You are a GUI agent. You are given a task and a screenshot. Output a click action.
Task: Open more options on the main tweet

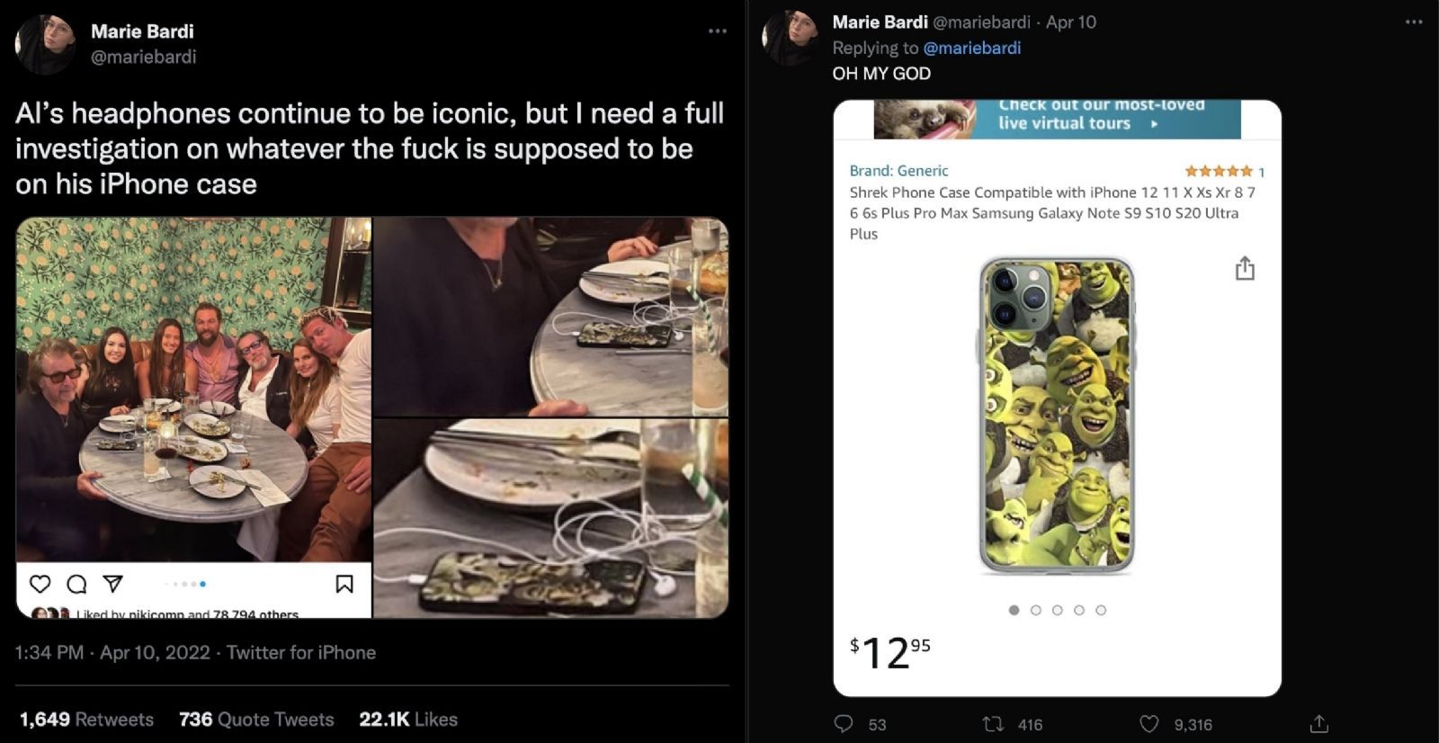tap(717, 31)
